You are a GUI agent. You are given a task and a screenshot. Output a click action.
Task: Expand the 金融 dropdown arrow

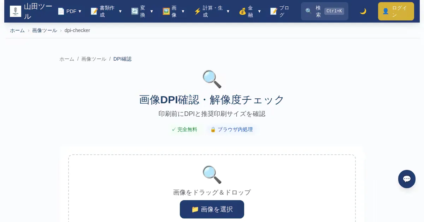(259, 11)
